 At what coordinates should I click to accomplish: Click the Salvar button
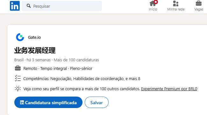[x=96, y=102]
